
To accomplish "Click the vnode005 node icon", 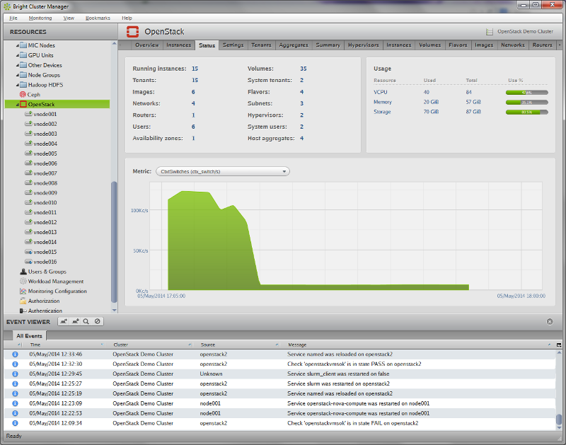I will click(x=28, y=154).
